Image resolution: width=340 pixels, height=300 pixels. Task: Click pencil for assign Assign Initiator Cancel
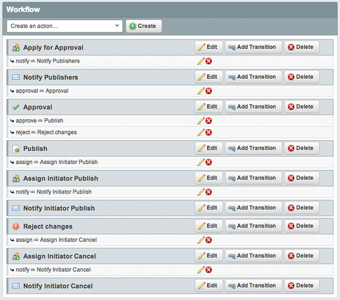click(x=201, y=240)
